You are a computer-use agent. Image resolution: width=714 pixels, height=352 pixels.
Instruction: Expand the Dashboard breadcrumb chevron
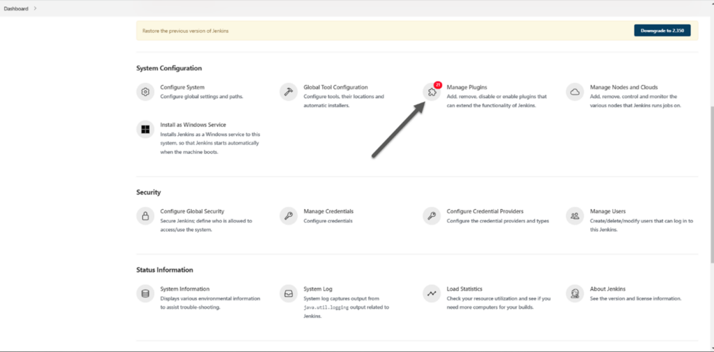pyautogui.click(x=35, y=8)
